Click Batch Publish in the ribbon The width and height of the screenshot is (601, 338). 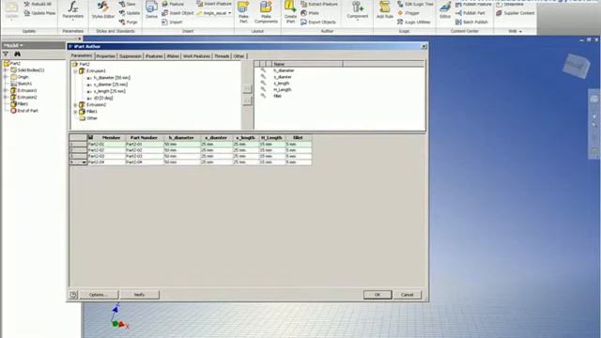471,23
